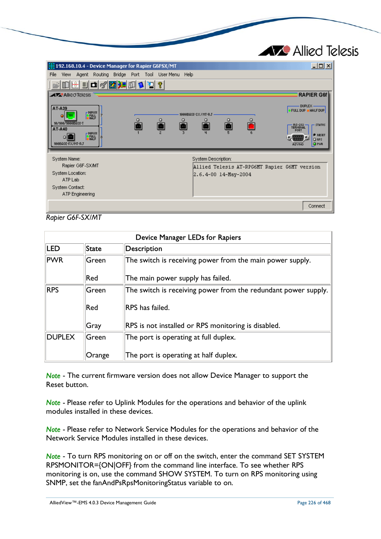The image size is (381, 539).
Task: Click the 'ATP Engineering' system contact value
Action: 79,194
